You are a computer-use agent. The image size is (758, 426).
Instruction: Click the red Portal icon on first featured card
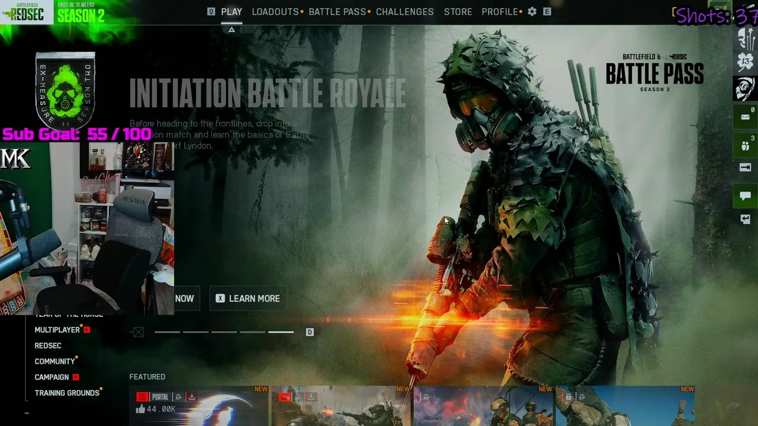[142, 397]
